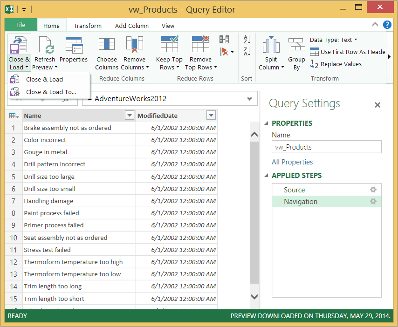Open the ModifiedDate column filter dropdown
This screenshot has width=398, height=327.
click(211, 116)
